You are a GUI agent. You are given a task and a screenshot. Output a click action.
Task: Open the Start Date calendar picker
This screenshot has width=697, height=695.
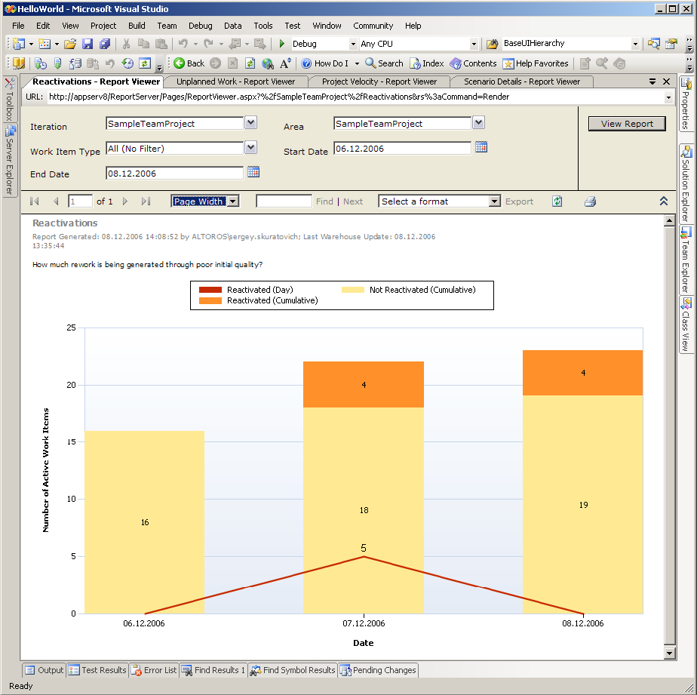(481, 146)
